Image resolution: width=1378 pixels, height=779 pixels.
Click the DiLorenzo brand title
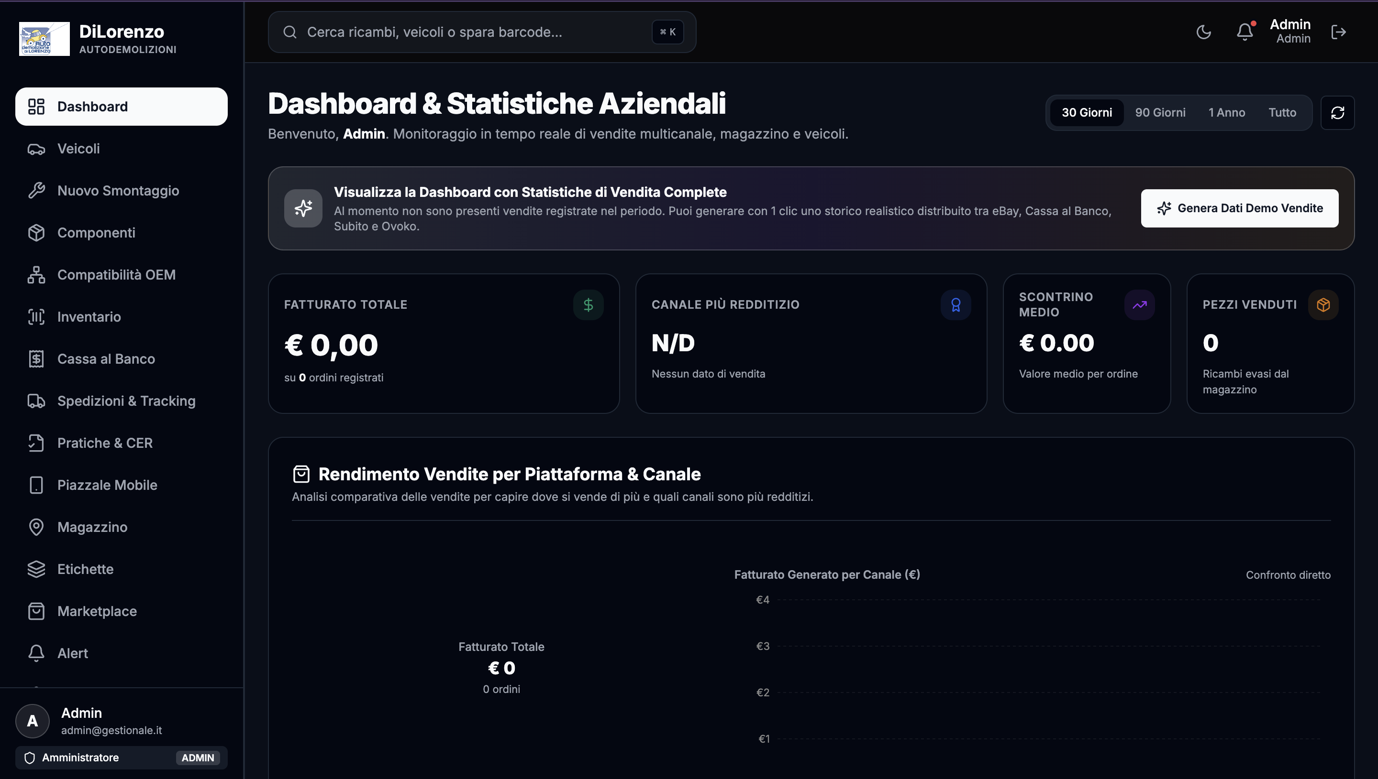click(x=122, y=32)
